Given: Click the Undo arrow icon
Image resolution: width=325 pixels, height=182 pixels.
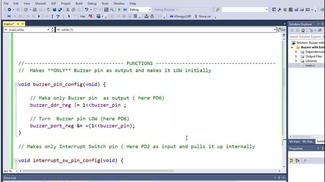Looking at the screenshot, I should pyautogui.click(x=86, y=10).
